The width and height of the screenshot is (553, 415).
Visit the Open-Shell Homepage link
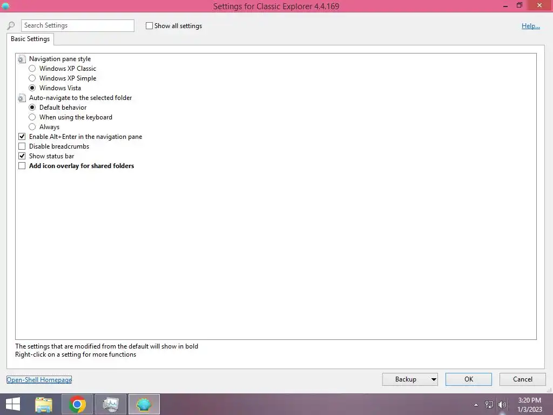[39, 380]
